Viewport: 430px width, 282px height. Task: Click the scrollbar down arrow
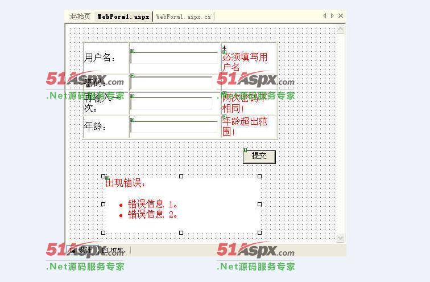[341, 238]
